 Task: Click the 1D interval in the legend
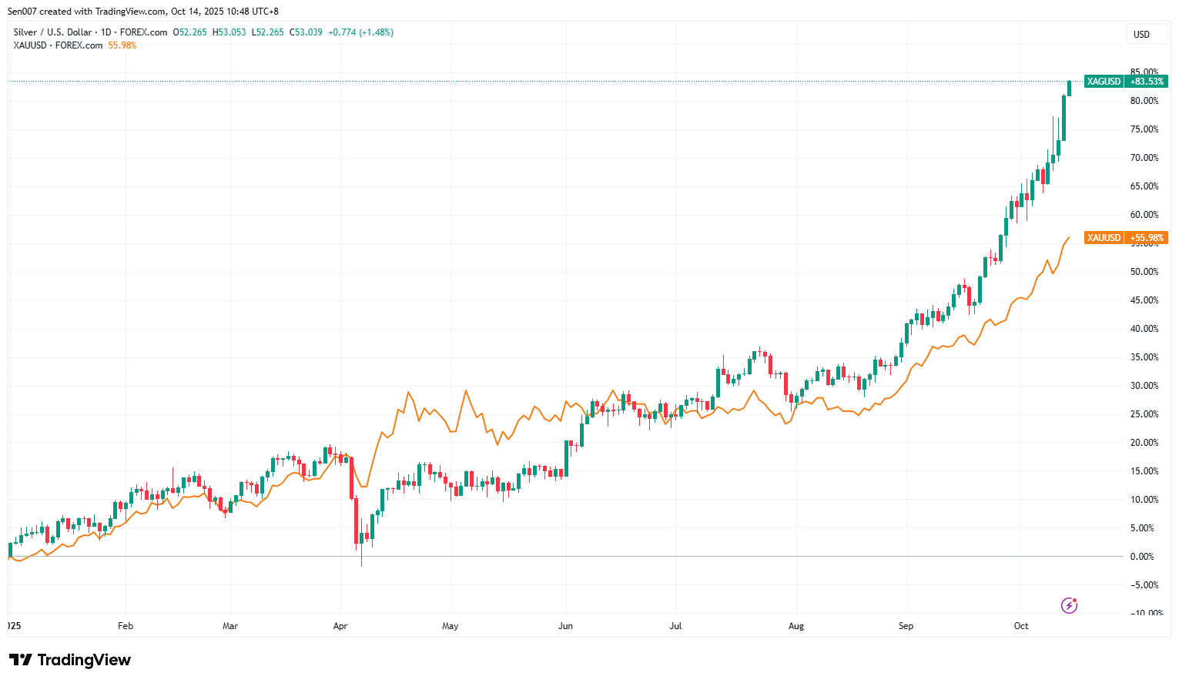point(106,32)
